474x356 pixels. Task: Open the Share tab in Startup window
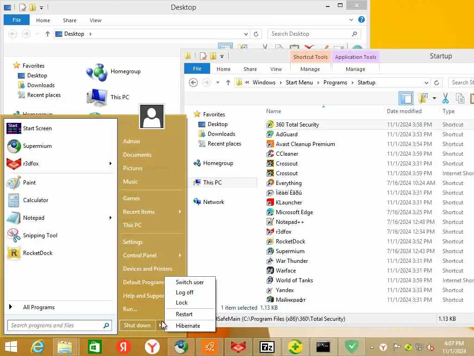click(250, 69)
